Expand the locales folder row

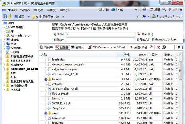[46, 79]
